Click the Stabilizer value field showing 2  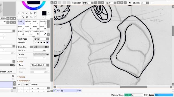(144, 3)
